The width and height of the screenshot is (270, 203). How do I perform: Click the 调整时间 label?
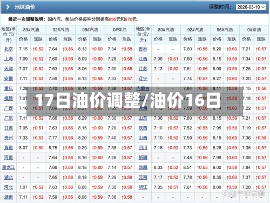click(220, 7)
